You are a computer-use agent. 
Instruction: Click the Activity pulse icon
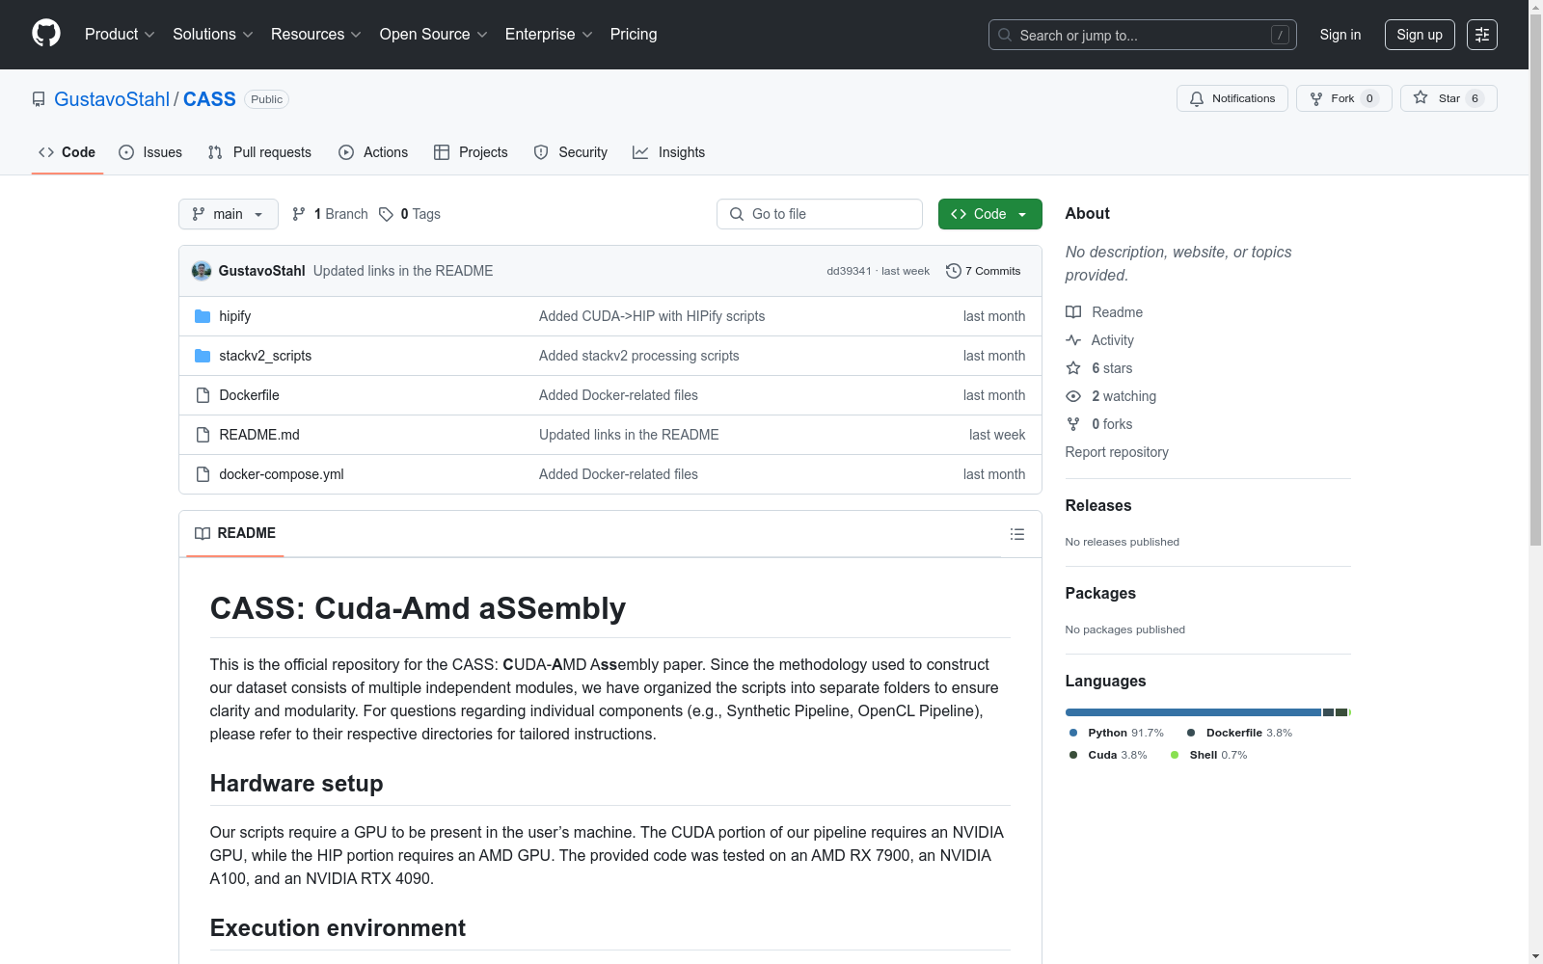pos(1073,340)
